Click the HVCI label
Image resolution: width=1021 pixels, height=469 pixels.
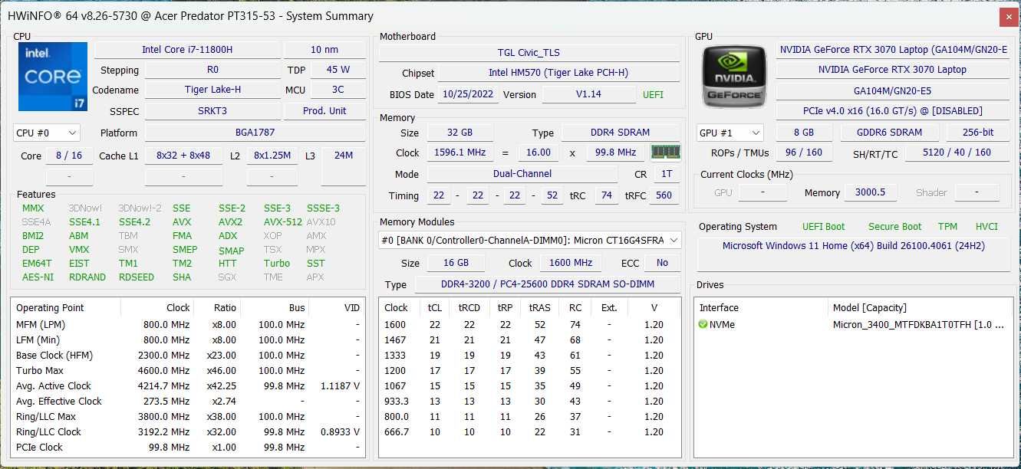pos(986,226)
